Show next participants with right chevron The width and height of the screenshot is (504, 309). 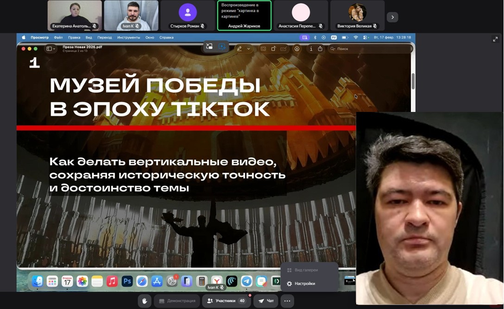(392, 17)
